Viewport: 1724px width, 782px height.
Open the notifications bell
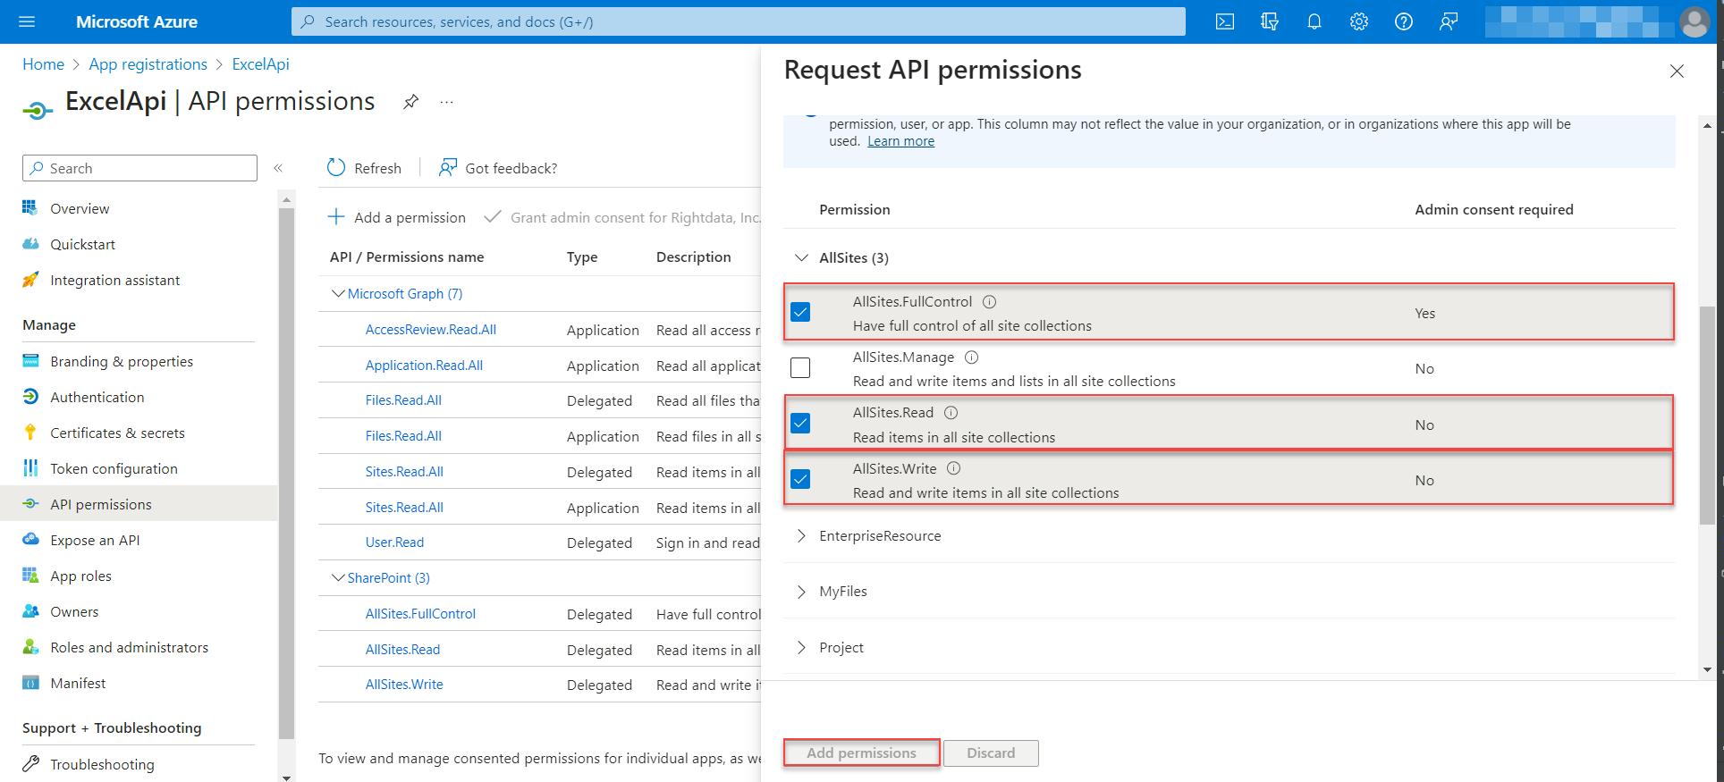point(1314,21)
